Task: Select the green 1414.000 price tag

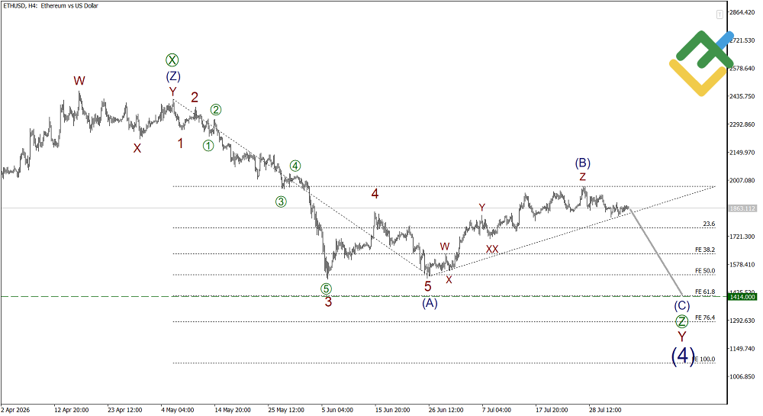Action: (742, 297)
